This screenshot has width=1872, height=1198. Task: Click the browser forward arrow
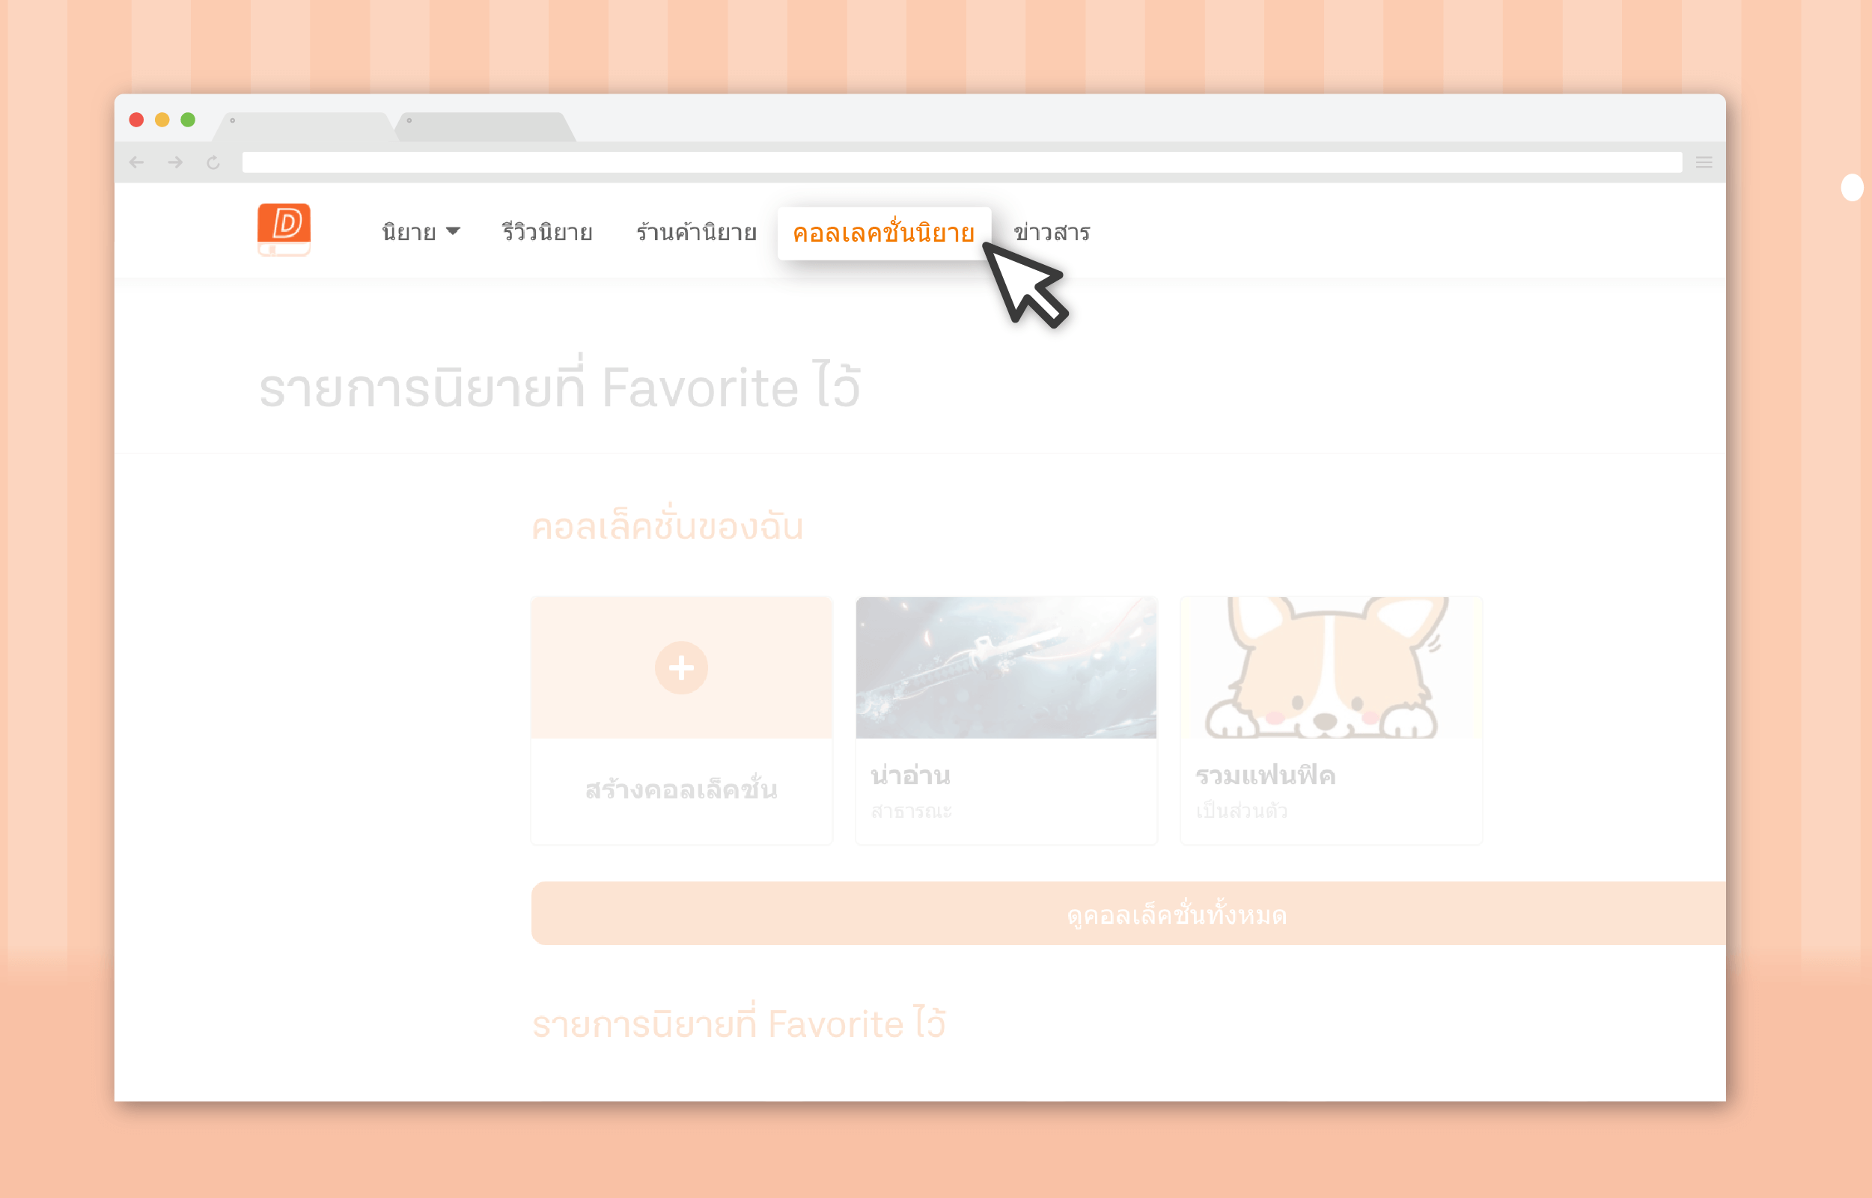tap(175, 162)
